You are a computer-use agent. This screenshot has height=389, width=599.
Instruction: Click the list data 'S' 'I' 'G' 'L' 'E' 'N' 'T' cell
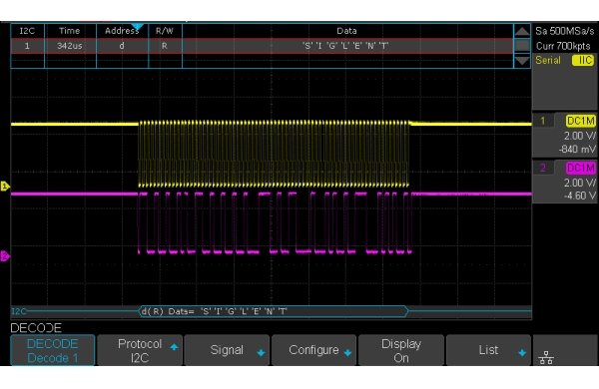[x=346, y=46]
